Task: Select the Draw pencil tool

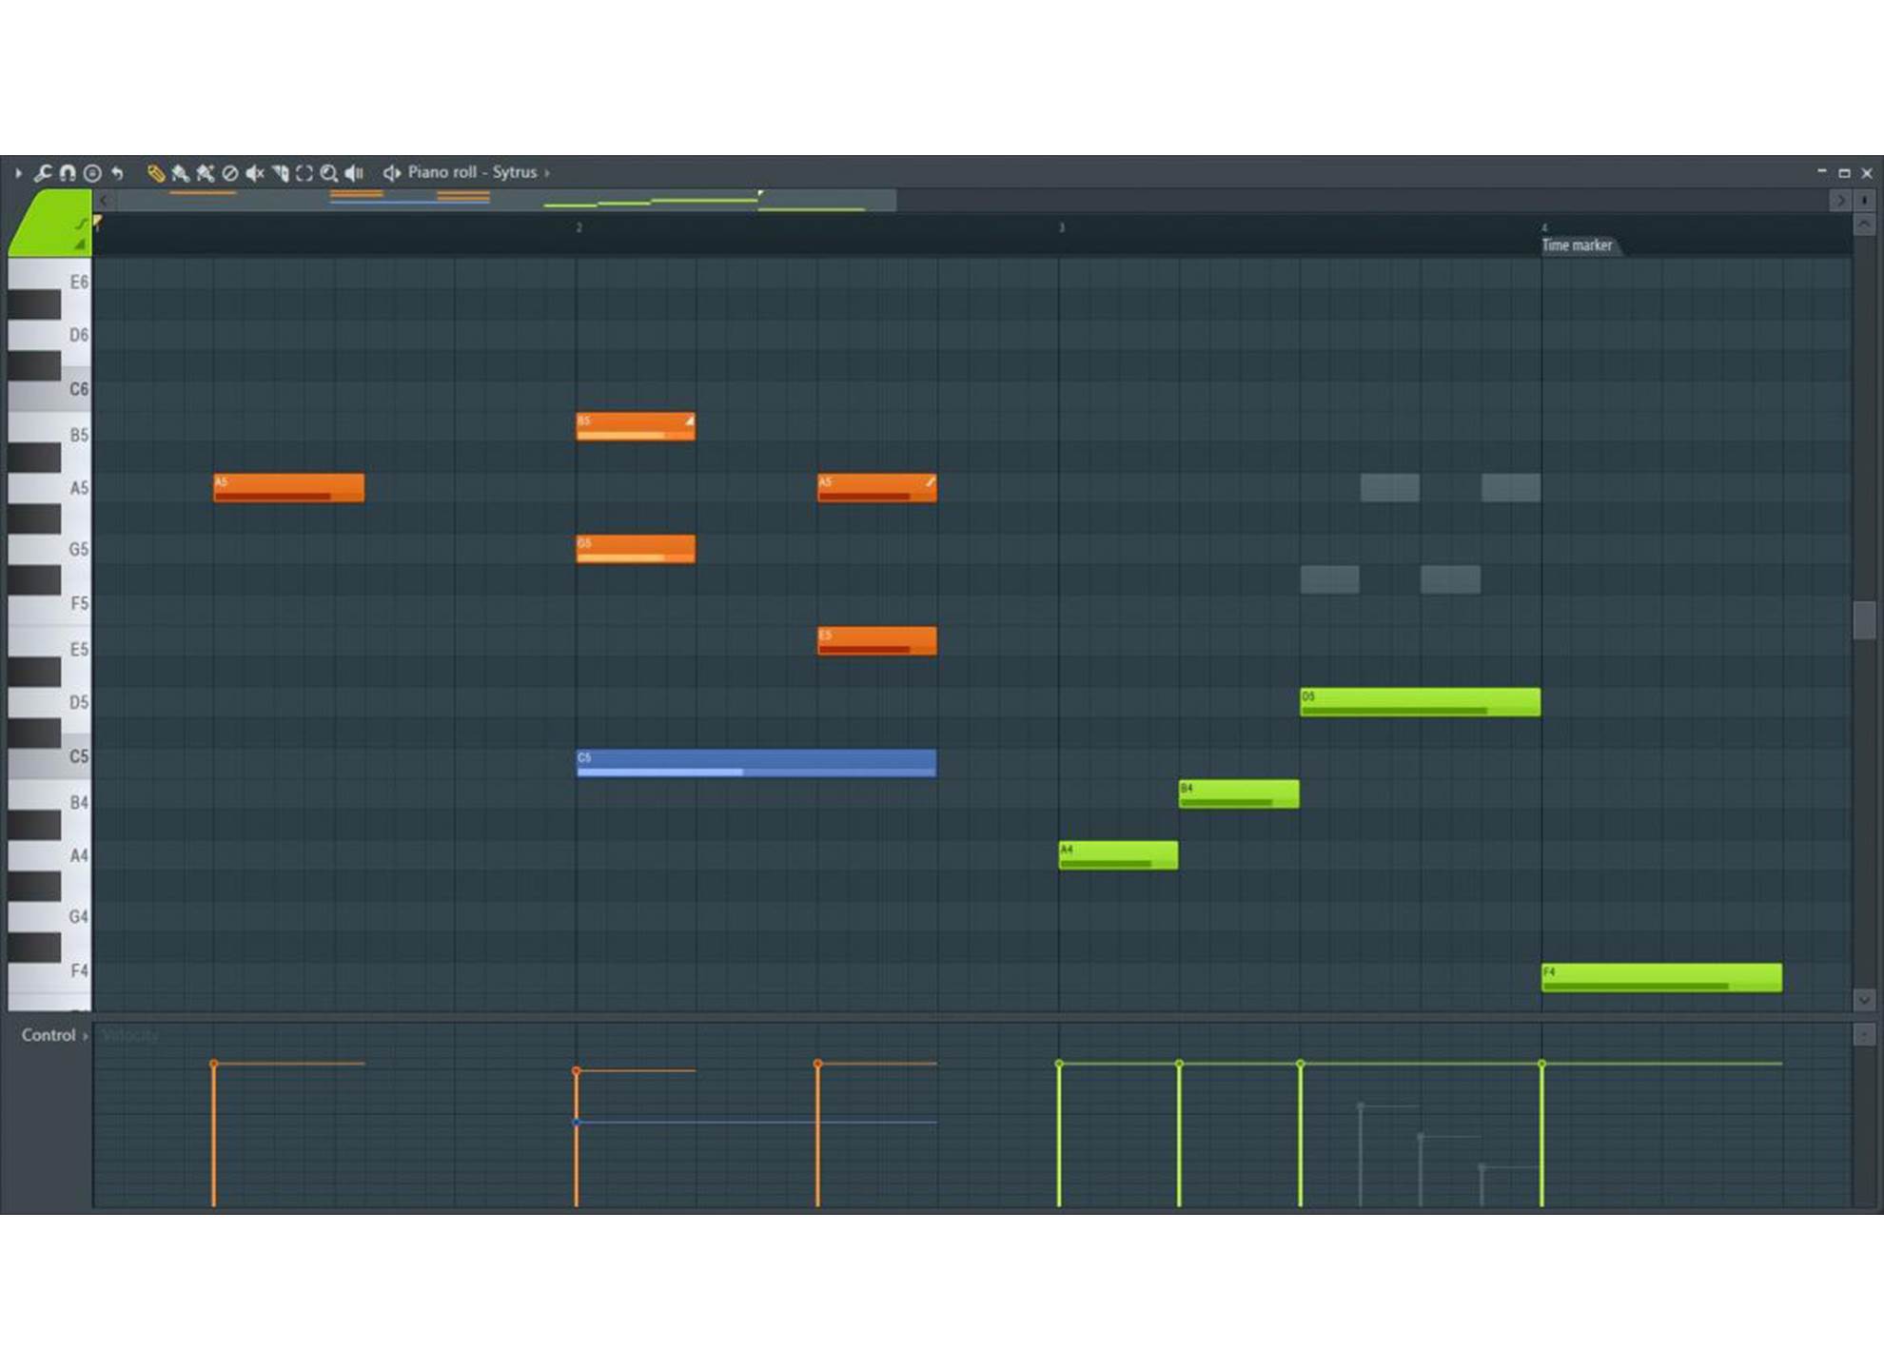Action: (156, 173)
